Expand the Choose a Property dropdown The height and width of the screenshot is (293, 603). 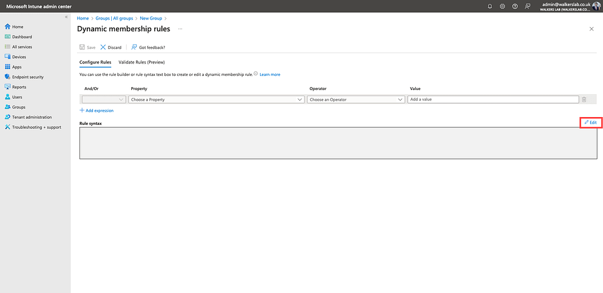[x=216, y=99]
